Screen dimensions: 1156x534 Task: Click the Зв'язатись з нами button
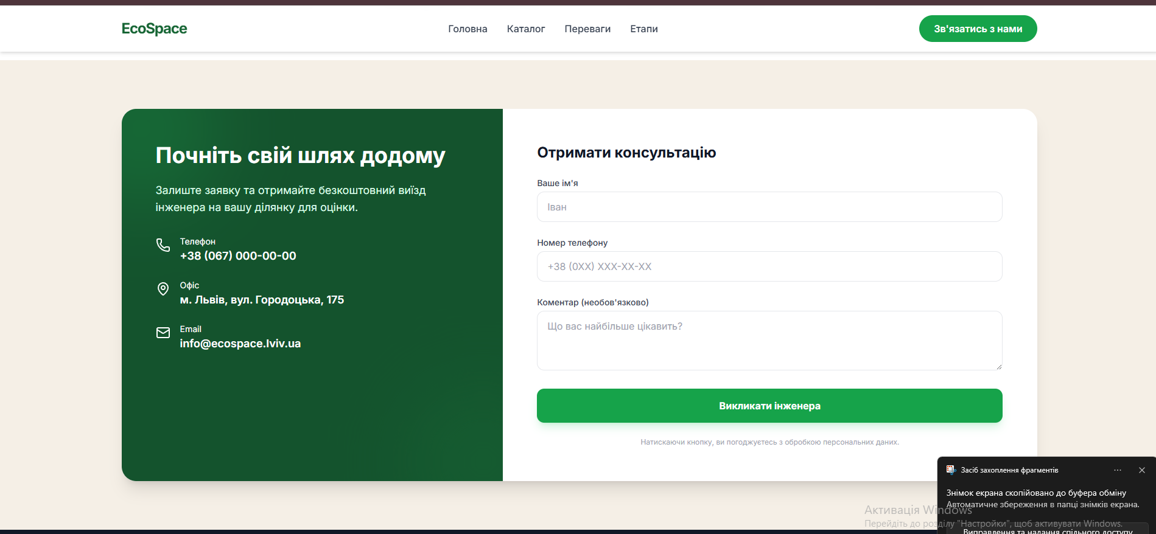978,29
